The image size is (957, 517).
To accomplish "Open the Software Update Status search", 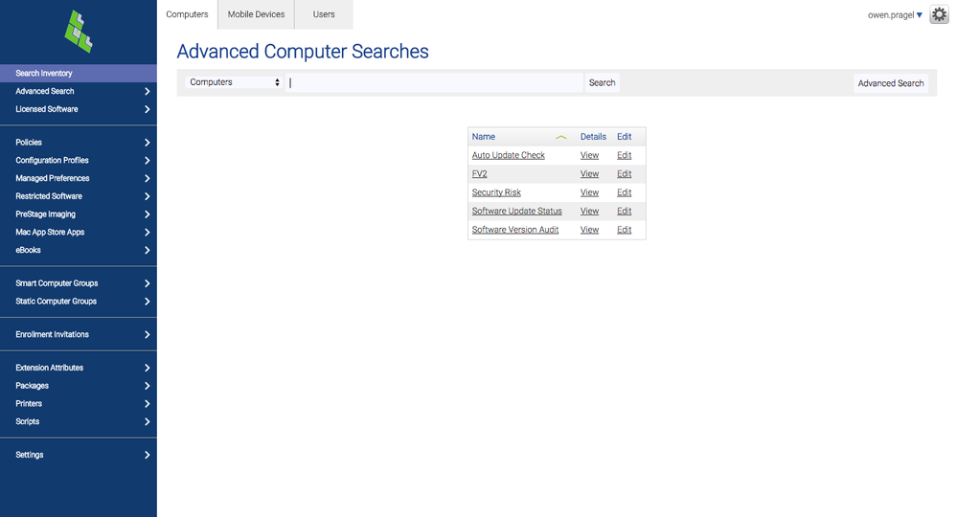I will pos(517,211).
